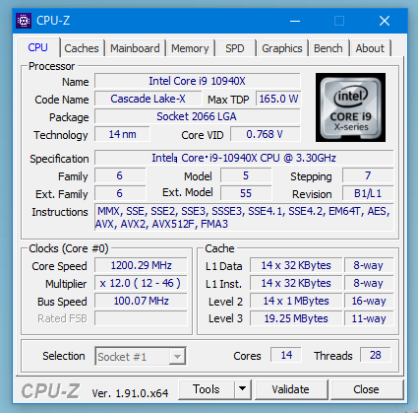This screenshot has width=418, height=413.
Task: Click the Intel Core i9 X-series logo
Action: tap(350, 107)
